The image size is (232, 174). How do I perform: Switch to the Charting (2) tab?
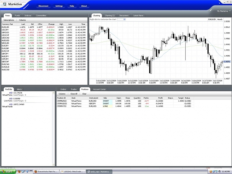pos(110,16)
